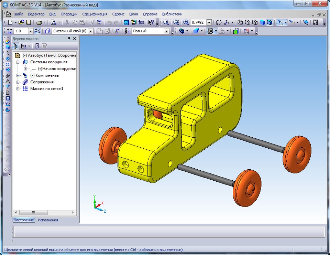Screen dimensions: 330x255
Task: Expand the Массив по сетке:1 node
Action: pos(18,89)
